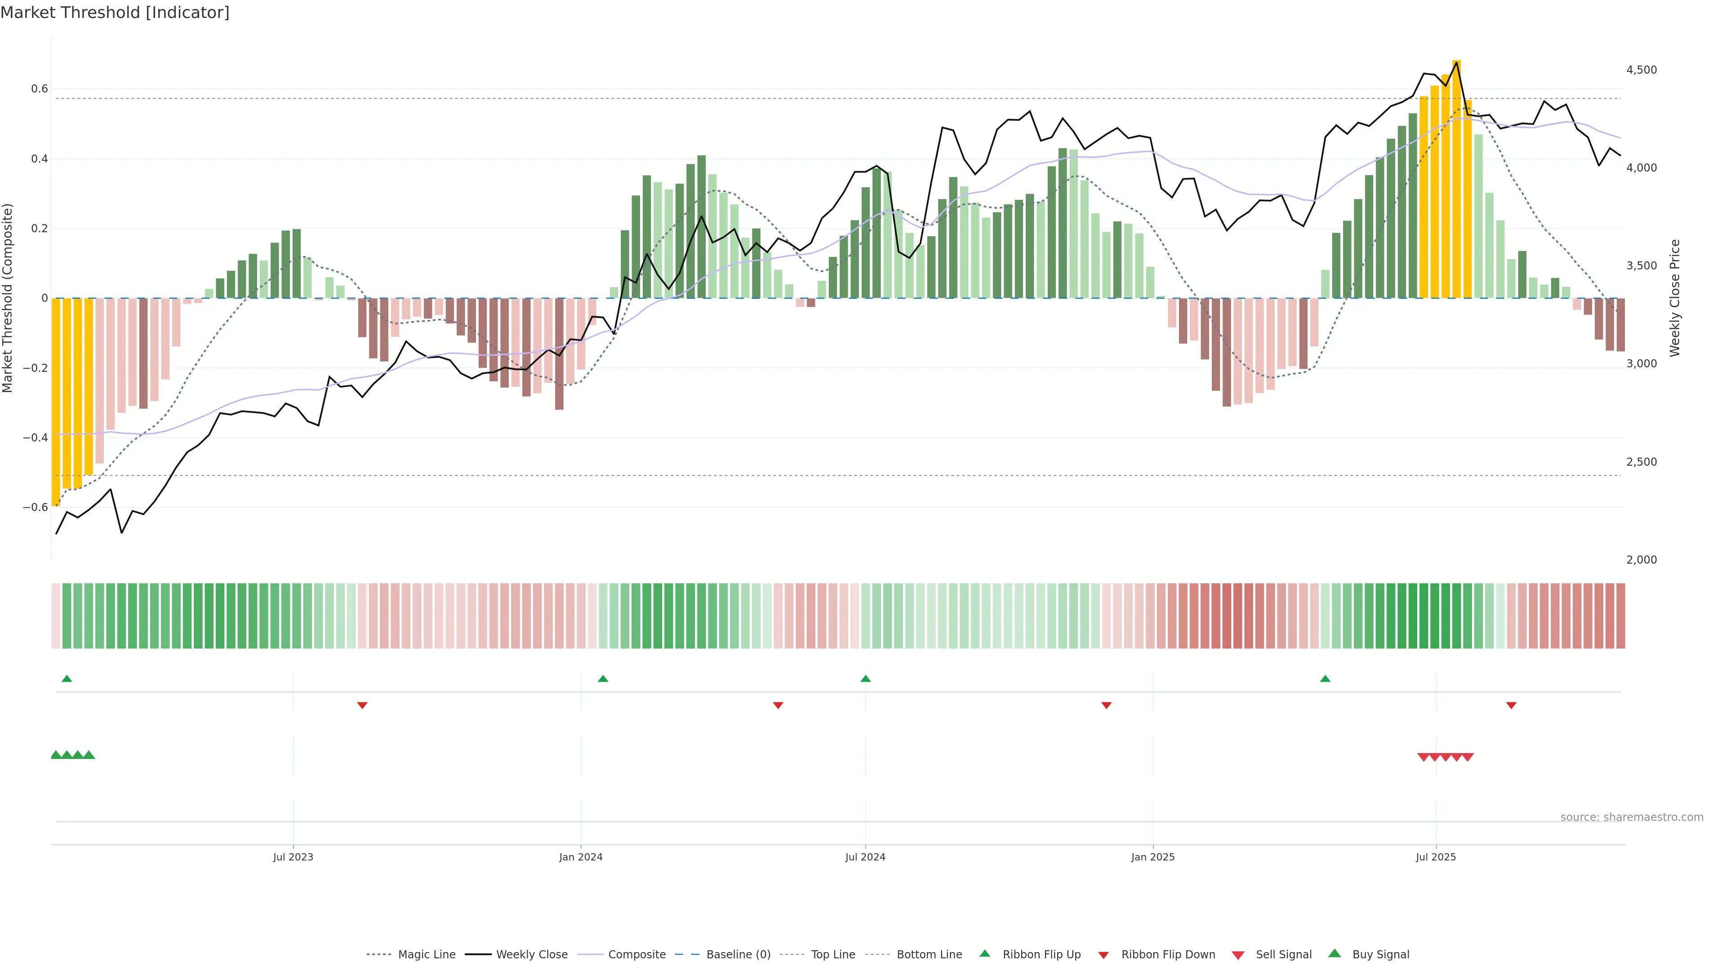Click the Ribbon Flip Up marker near January 2024
The image size is (1726, 970).
coord(602,679)
